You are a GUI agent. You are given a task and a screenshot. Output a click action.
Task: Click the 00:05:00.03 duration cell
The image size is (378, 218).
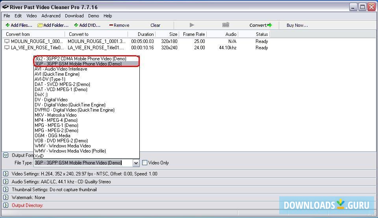pyautogui.click(x=143, y=41)
